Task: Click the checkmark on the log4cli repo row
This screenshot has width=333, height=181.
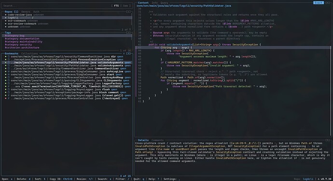Action: [33, 18]
